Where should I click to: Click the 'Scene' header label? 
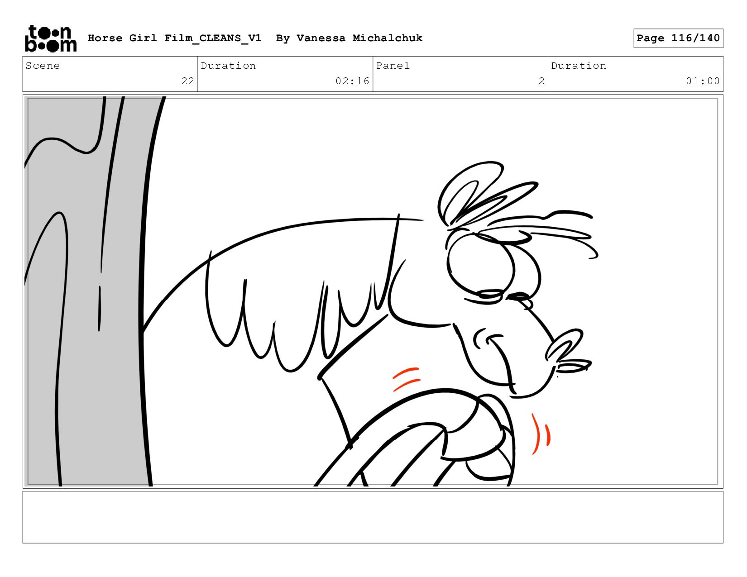click(x=43, y=66)
